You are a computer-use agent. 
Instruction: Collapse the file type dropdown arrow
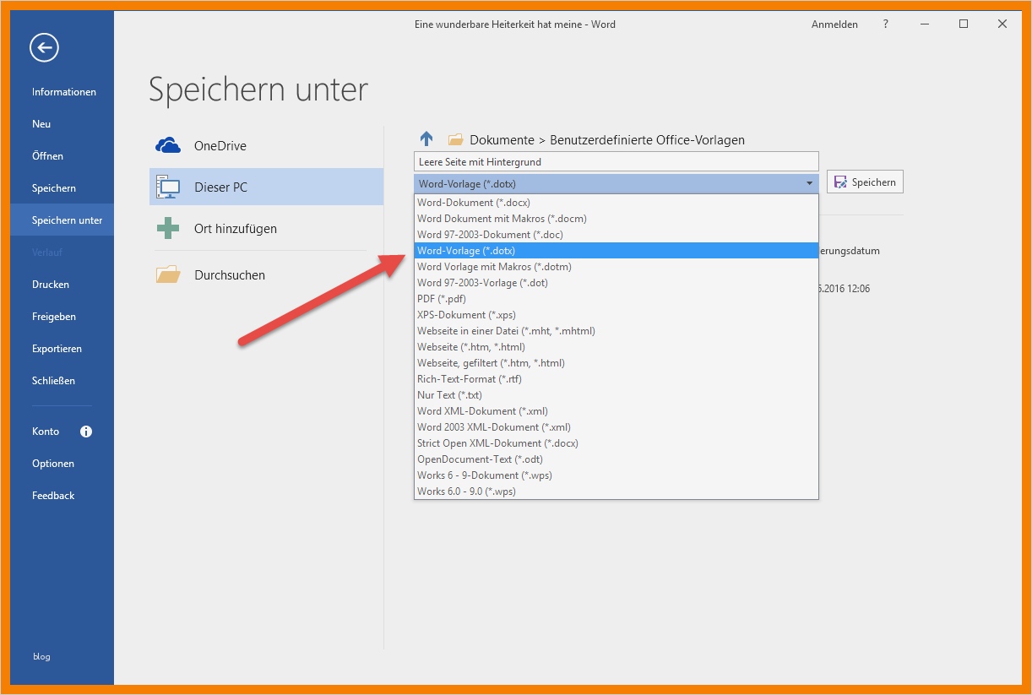coord(809,183)
